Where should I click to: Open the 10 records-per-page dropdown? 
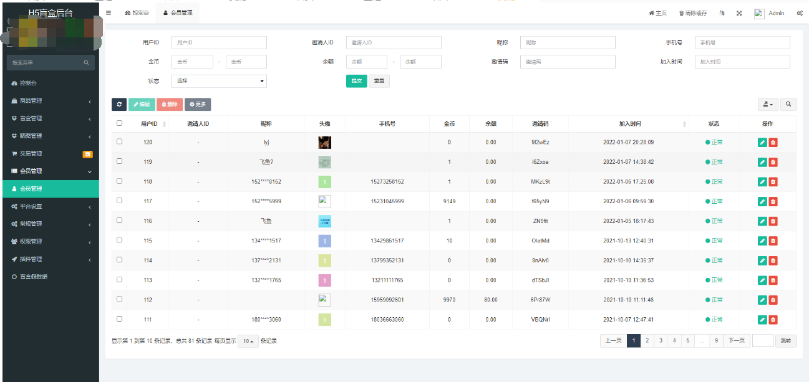coord(248,341)
